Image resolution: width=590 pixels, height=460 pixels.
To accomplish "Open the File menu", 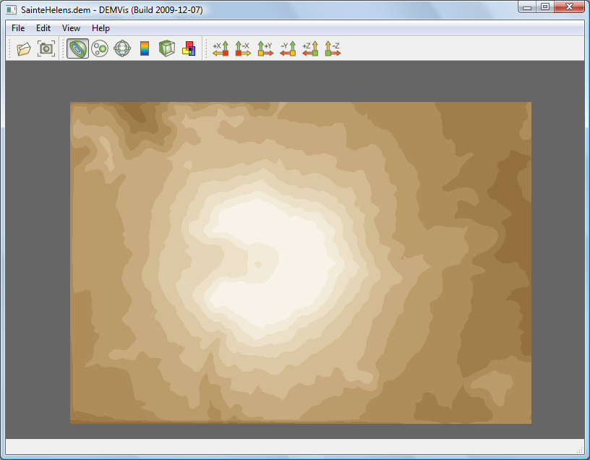I will 18,28.
